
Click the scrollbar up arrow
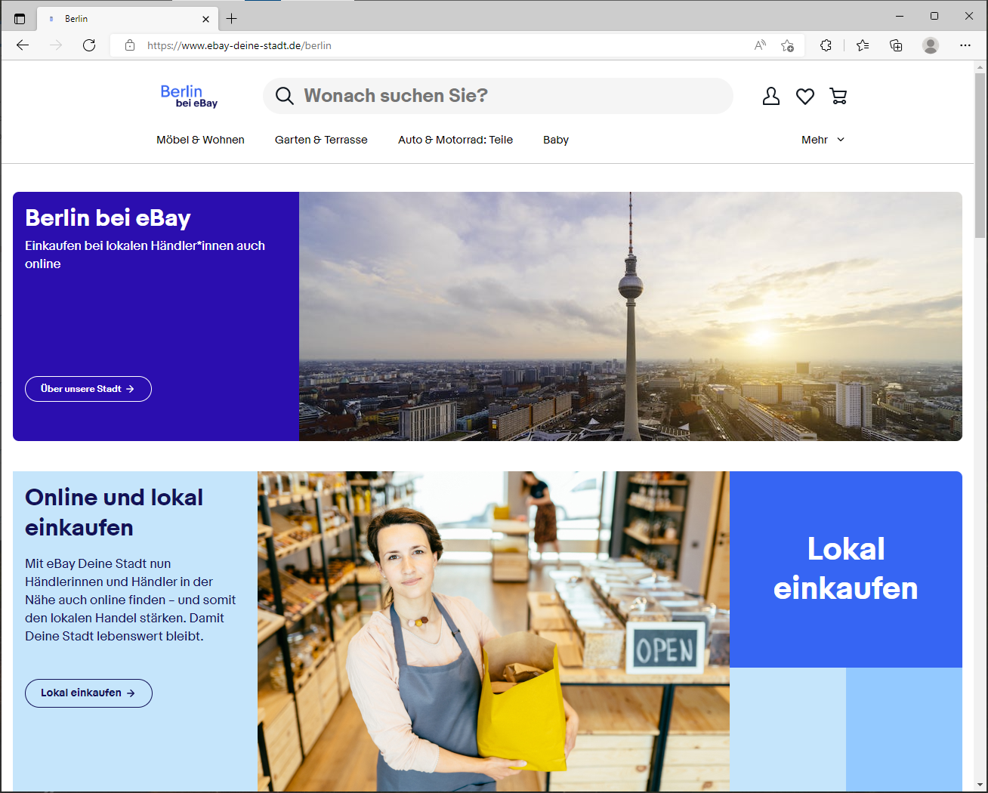[x=980, y=66]
